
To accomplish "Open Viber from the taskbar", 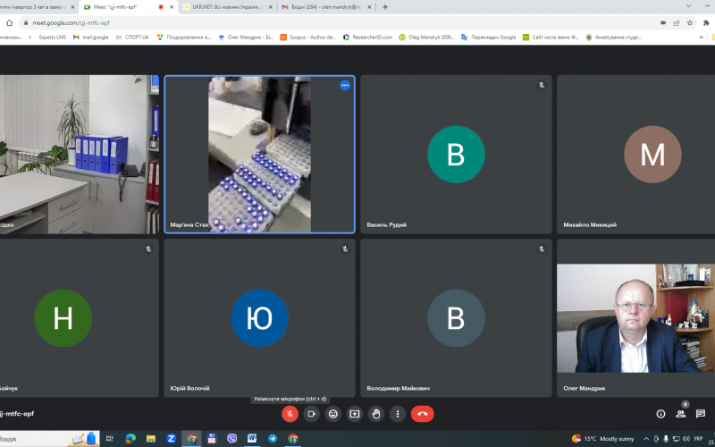I will point(231,439).
